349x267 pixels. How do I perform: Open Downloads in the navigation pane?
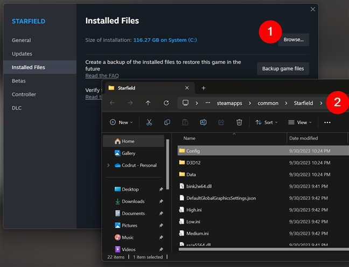[x=133, y=201]
